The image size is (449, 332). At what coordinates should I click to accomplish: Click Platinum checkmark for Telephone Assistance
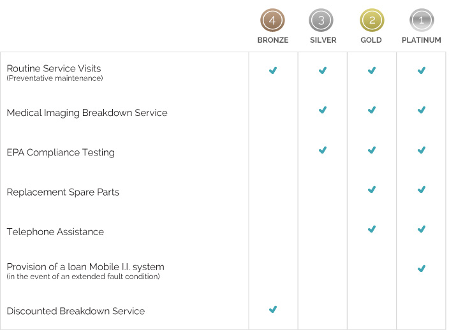(x=422, y=229)
